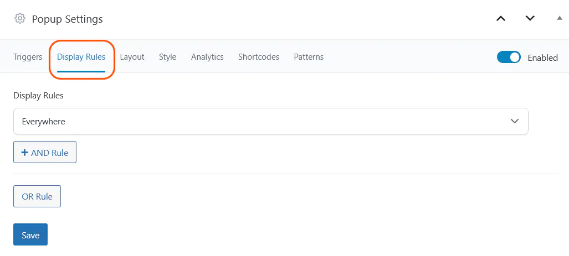The width and height of the screenshot is (569, 256).
Task: Collapse panel using small triangle toggle
Action: click(560, 18)
